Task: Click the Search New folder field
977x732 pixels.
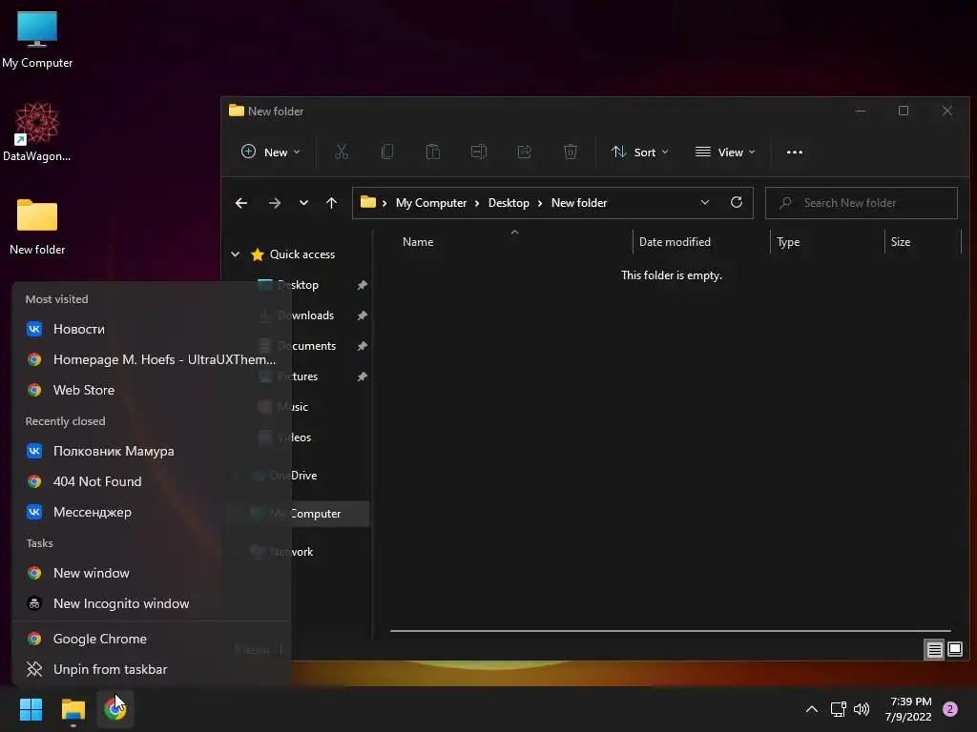Action: [862, 203]
